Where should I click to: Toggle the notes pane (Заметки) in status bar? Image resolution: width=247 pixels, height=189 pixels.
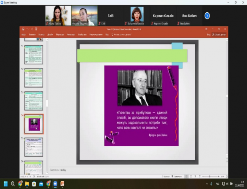pyautogui.click(x=166, y=176)
